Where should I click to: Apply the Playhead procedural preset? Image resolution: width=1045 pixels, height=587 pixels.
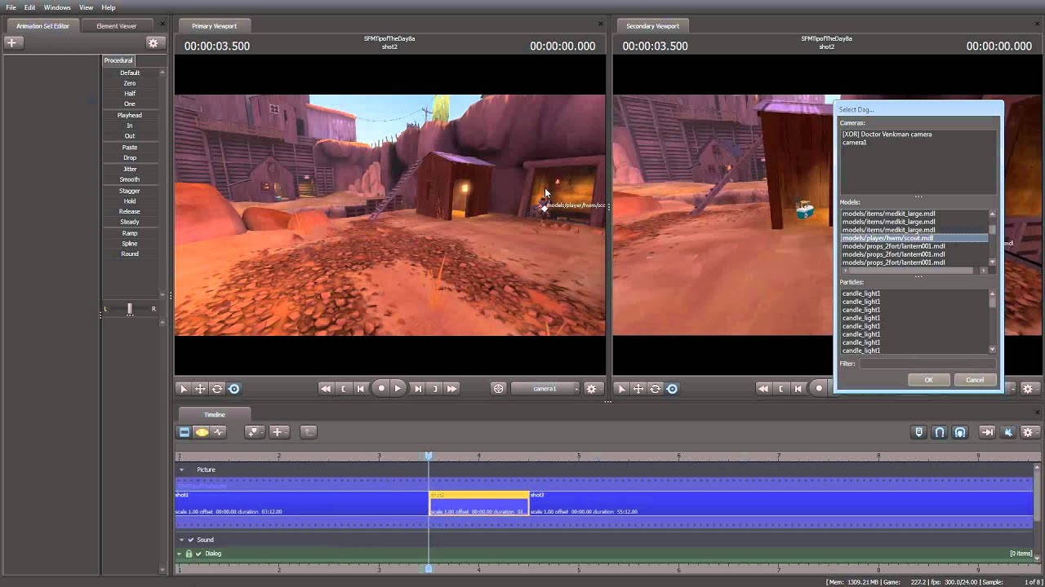tap(130, 115)
